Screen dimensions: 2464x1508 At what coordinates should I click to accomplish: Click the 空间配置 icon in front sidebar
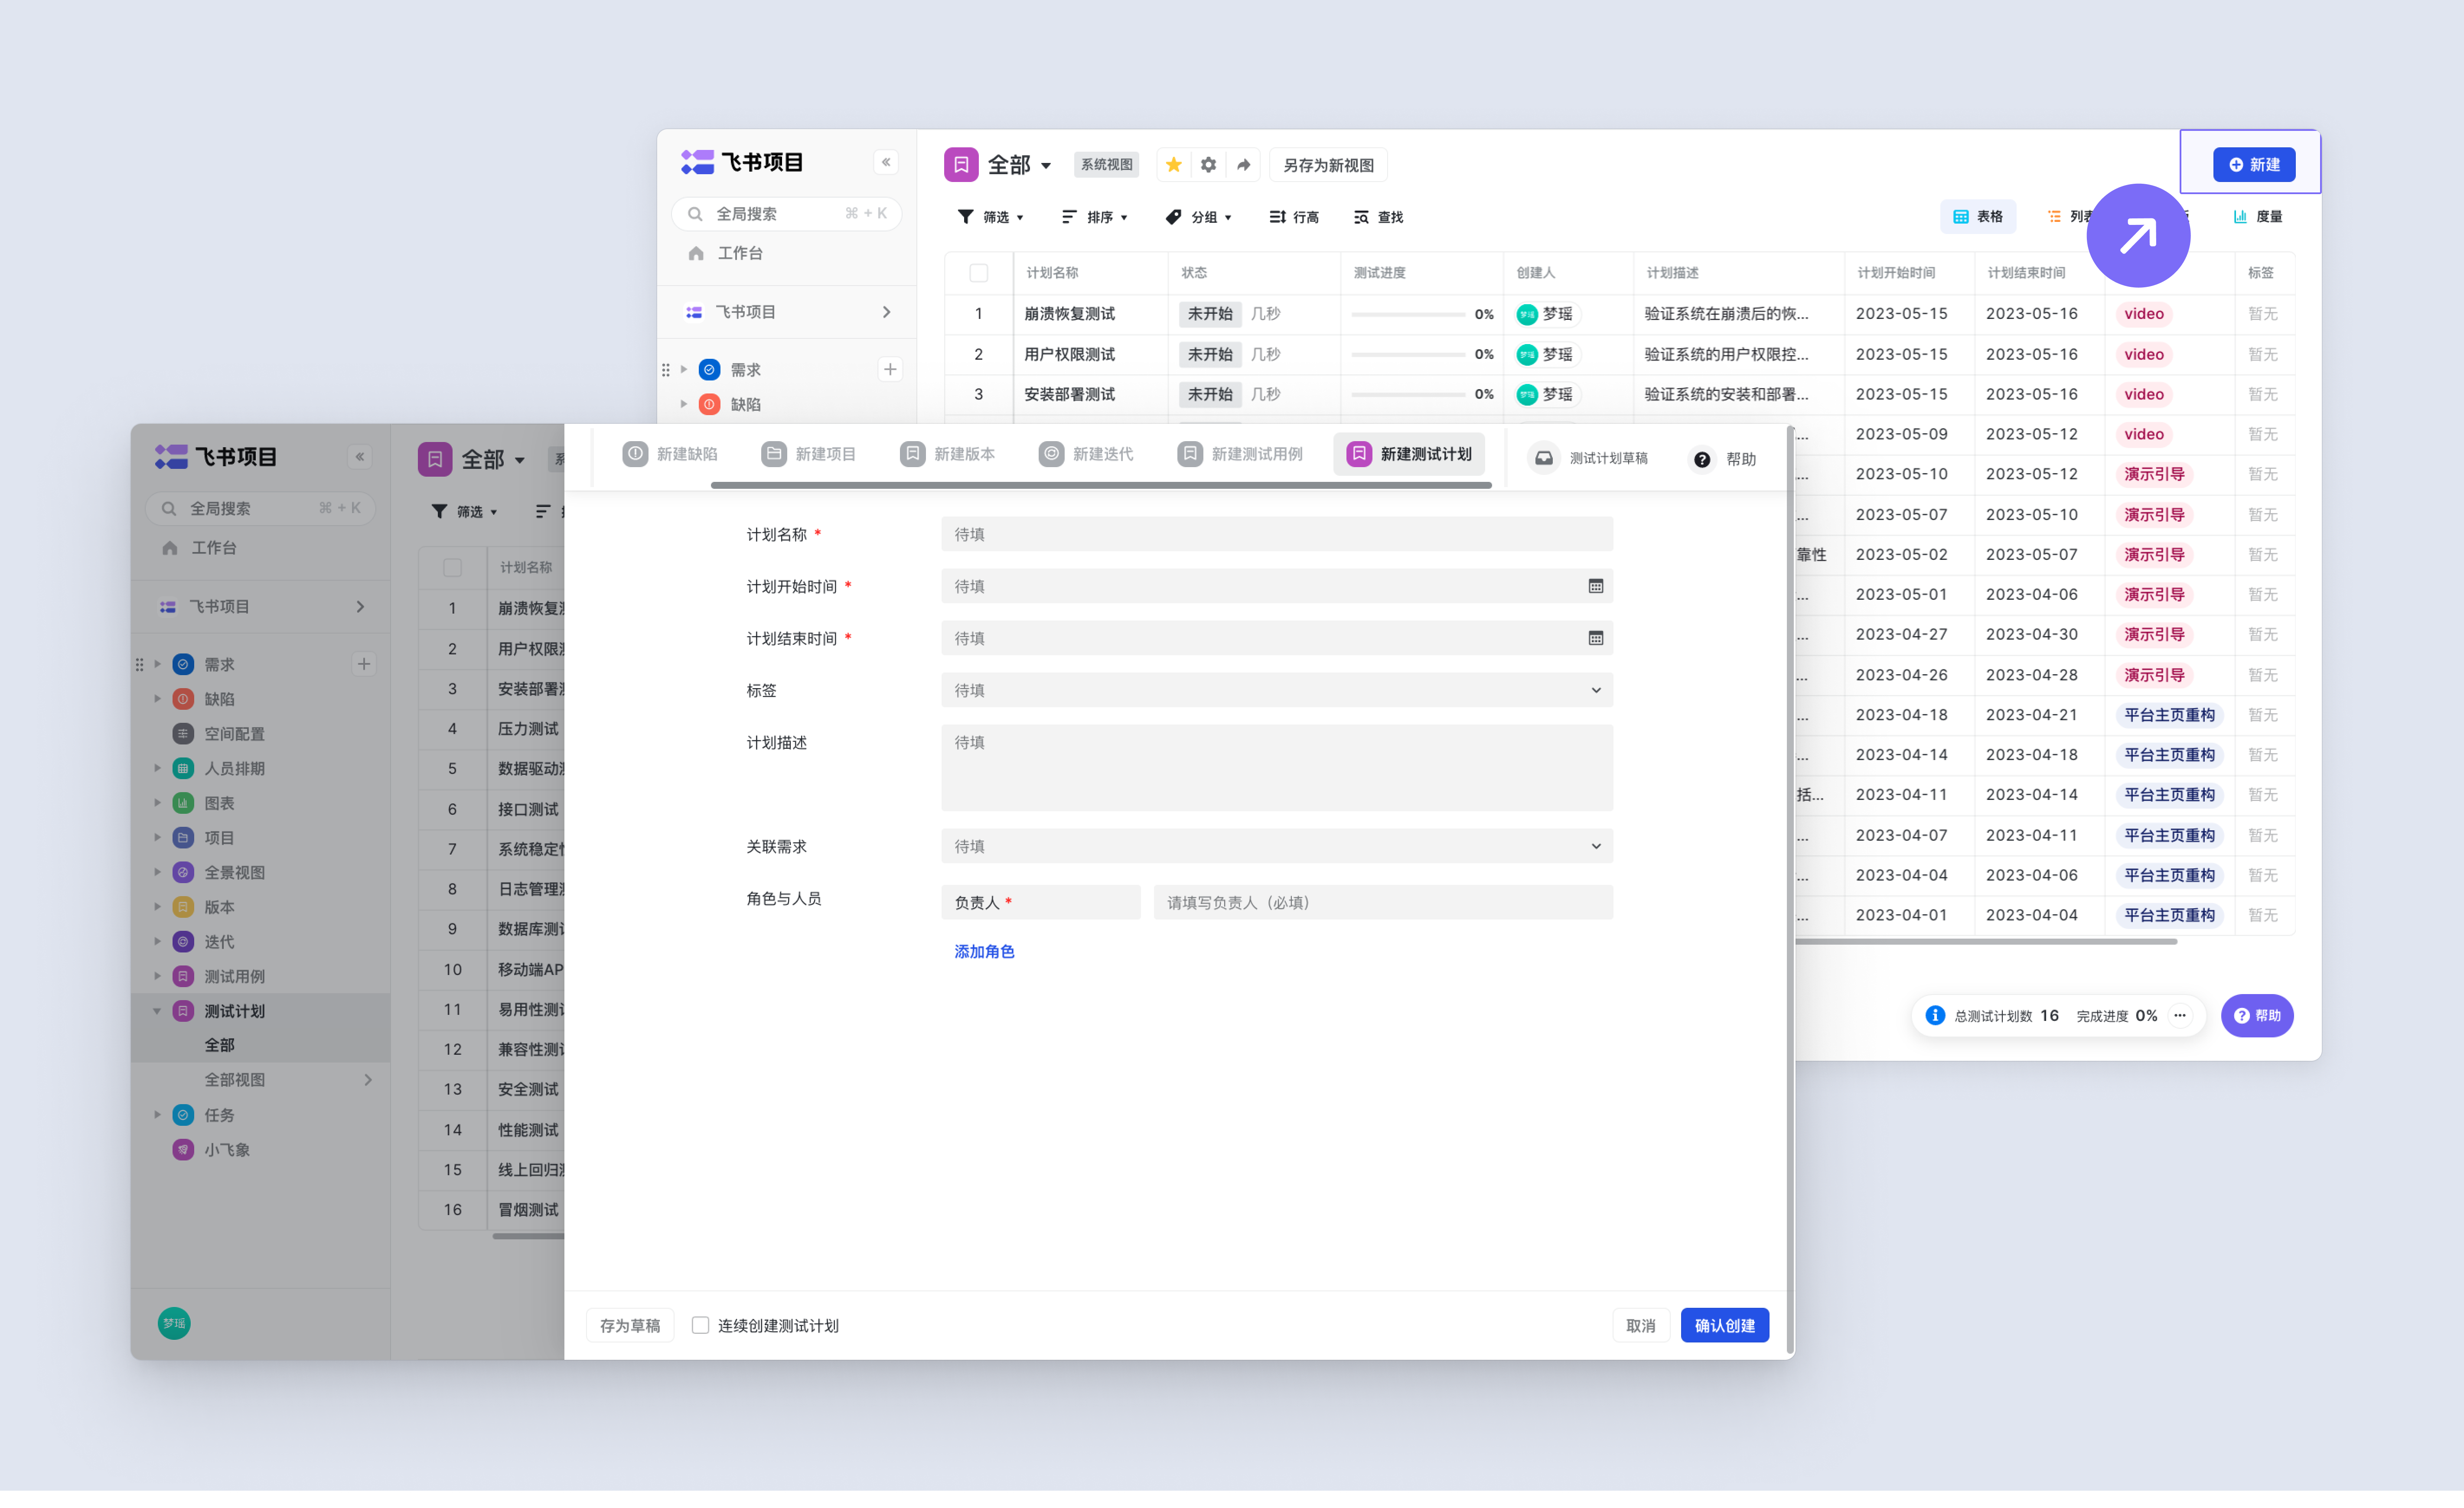183,734
